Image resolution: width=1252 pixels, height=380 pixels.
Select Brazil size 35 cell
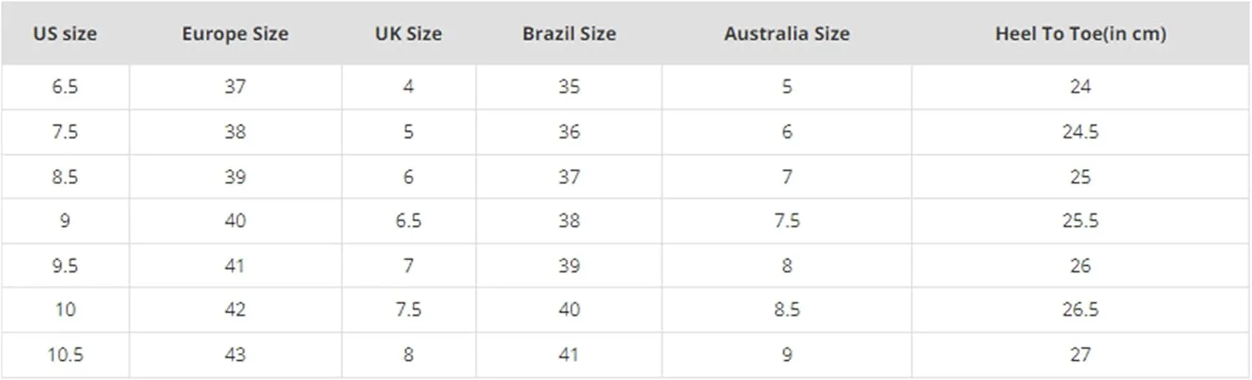pos(569,87)
